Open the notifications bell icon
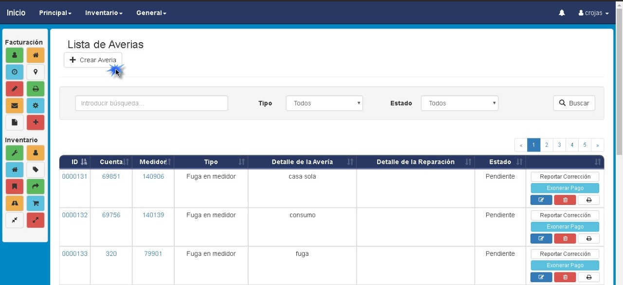The image size is (623, 285). (562, 13)
